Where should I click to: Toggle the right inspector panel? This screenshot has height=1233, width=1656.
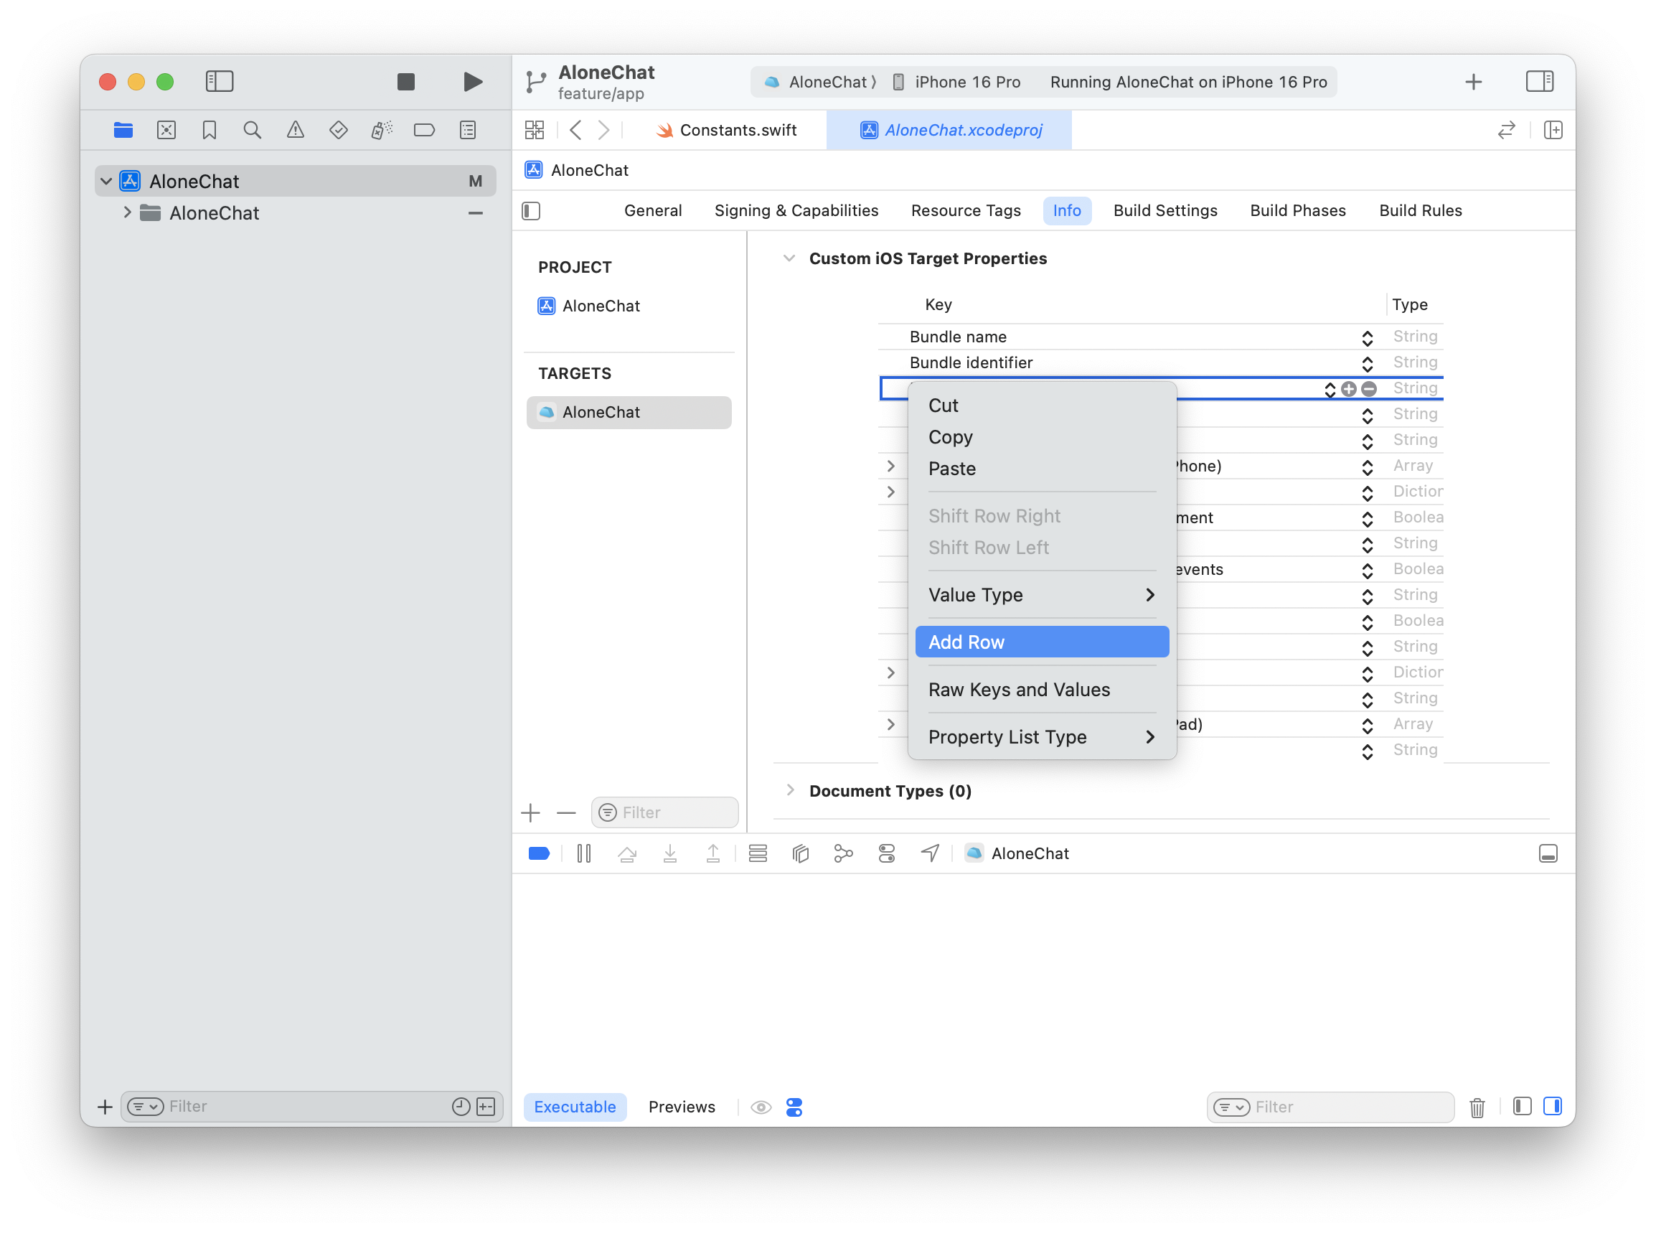point(1540,81)
